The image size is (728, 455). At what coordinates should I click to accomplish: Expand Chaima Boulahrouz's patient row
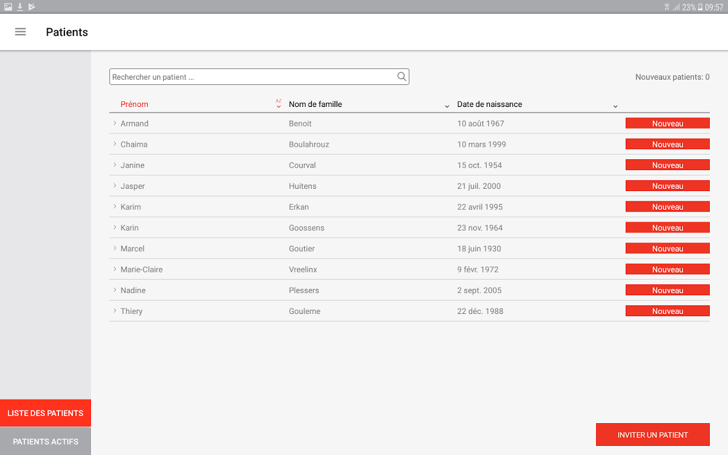pos(115,144)
